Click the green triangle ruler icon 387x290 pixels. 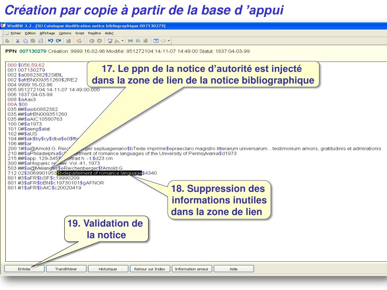click(x=117, y=41)
